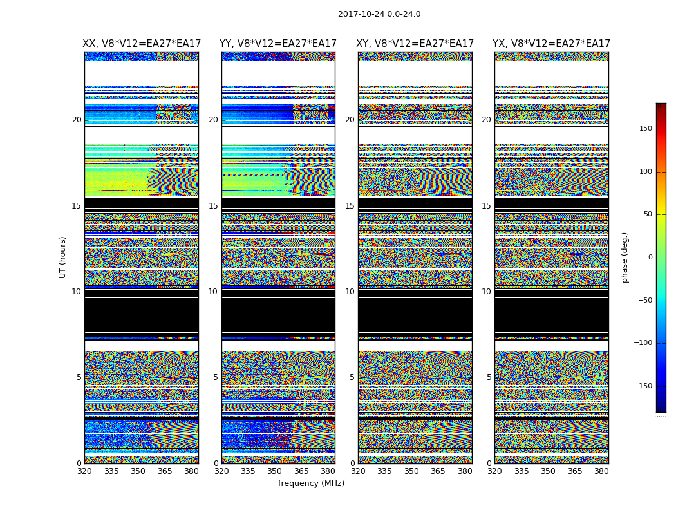Click the 10 hour tick of XX panel
Screen dimensions: 676x515
coord(77,292)
